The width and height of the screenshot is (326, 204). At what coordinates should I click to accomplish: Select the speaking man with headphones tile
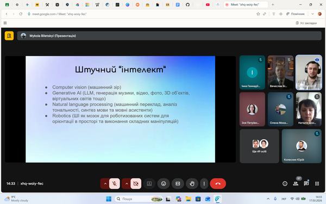(x=309, y=72)
